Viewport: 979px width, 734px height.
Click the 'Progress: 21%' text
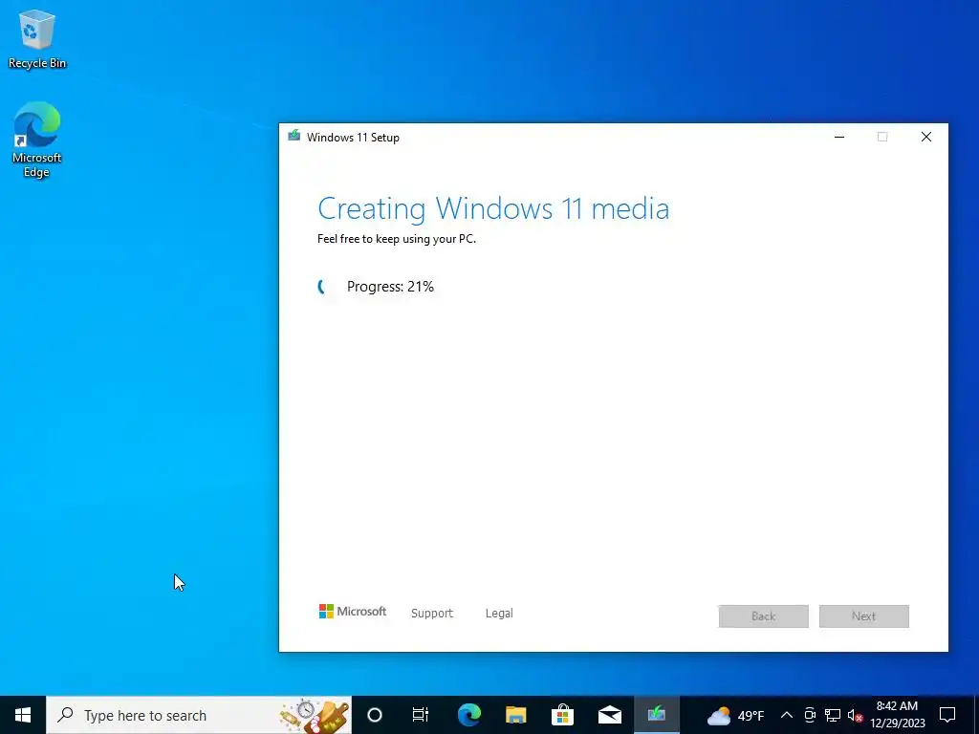390,287
